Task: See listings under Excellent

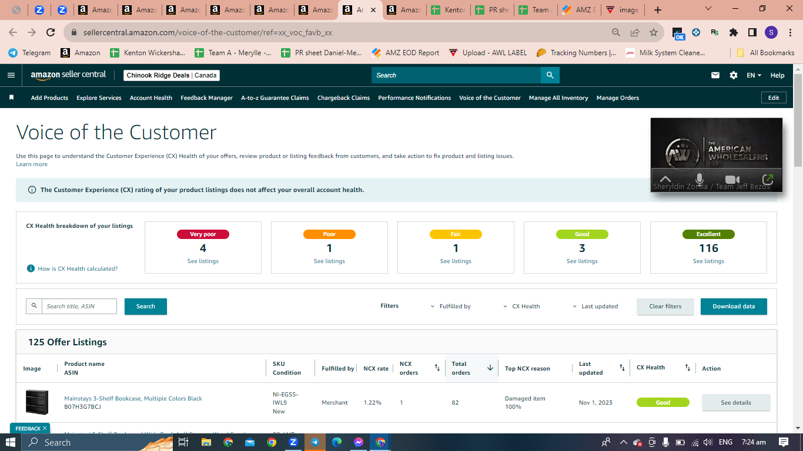Action: pos(708,261)
